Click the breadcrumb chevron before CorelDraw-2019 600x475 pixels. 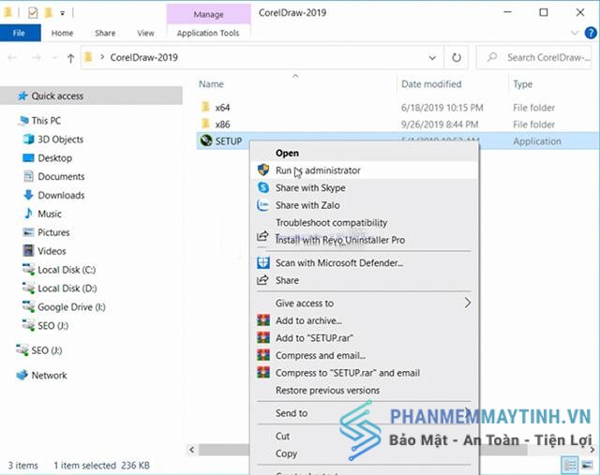pos(102,57)
